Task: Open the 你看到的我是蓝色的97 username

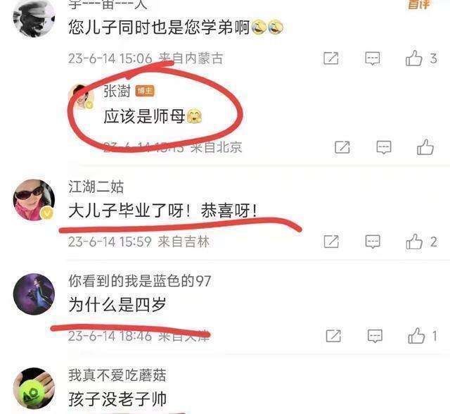Action: point(140,281)
